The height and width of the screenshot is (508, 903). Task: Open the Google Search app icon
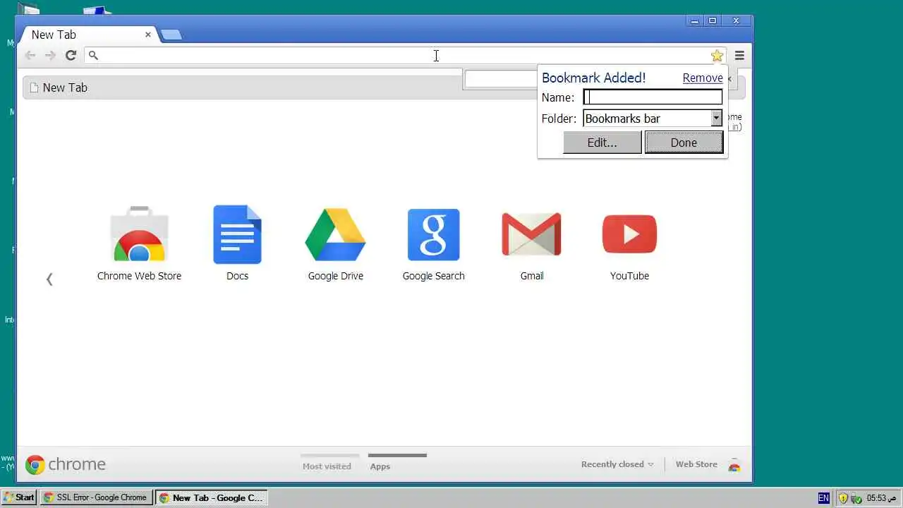tap(433, 235)
